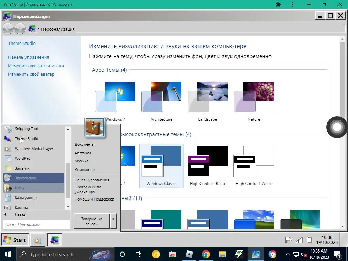Click themes pane scroll down arrow

(342, 226)
